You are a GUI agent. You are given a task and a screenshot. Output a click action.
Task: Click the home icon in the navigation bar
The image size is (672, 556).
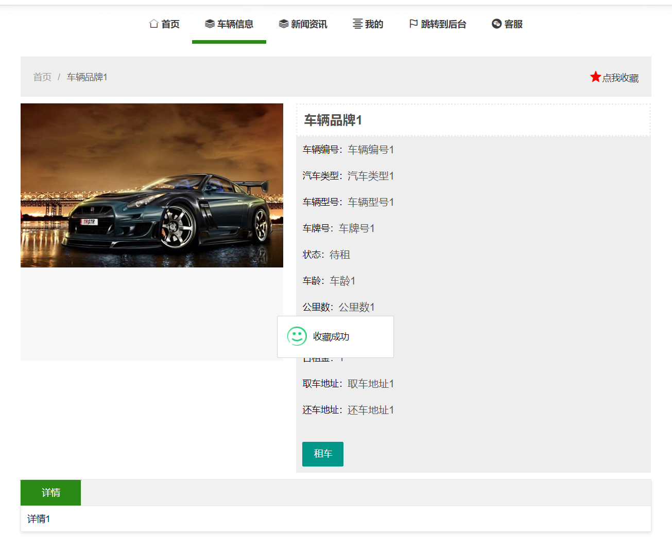pyautogui.click(x=153, y=24)
